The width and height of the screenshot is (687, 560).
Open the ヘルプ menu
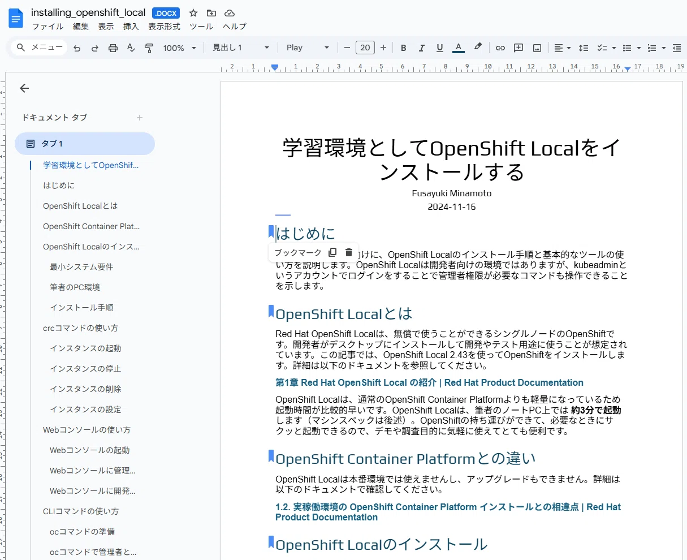[234, 27]
